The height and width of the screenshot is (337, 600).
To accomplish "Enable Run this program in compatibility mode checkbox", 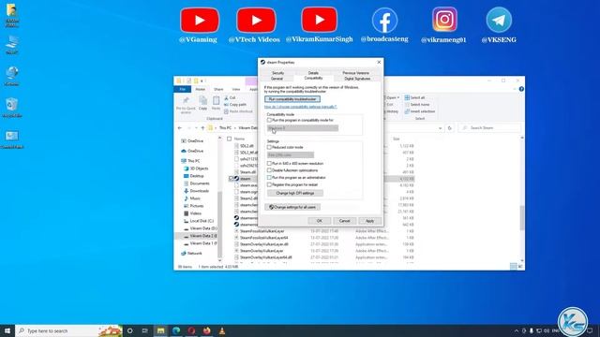I will (x=269, y=120).
